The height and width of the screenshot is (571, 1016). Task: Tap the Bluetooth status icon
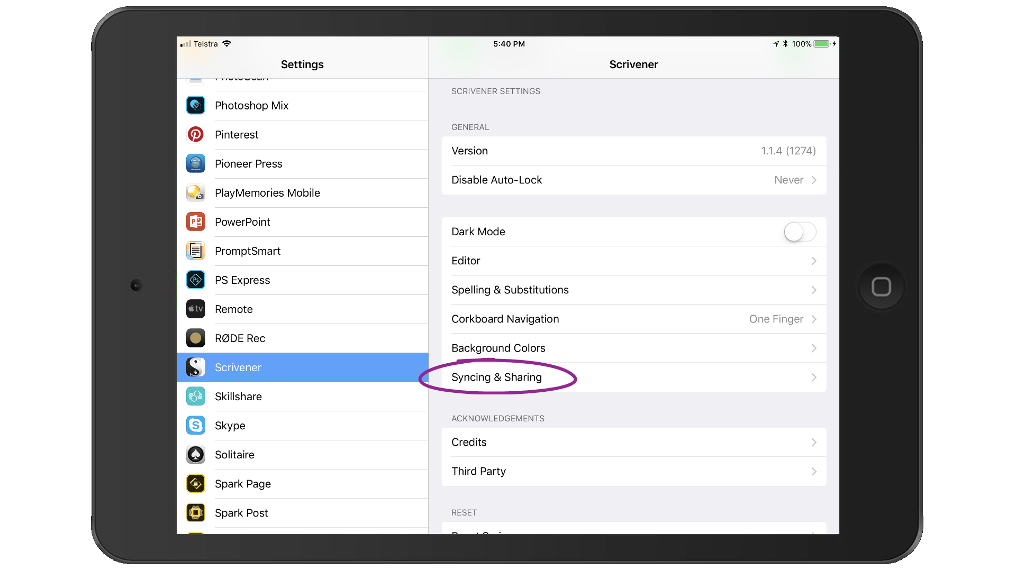(785, 44)
